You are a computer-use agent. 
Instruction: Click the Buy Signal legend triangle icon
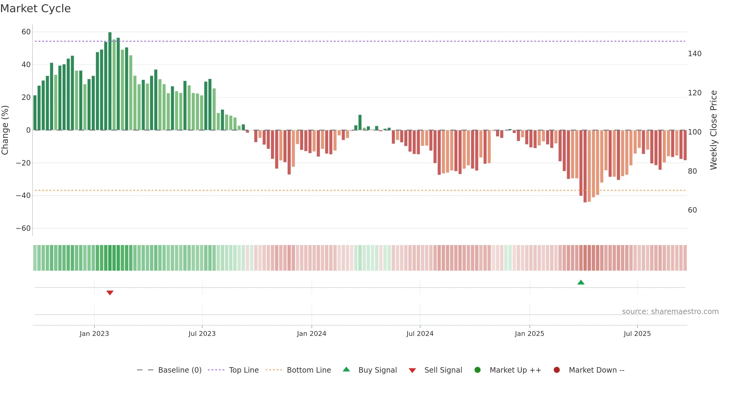point(346,369)
